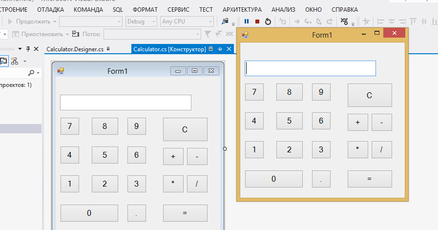Open the АРХИТЕКТУРА menu
438x230 pixels.
click(x=242, y=9)
